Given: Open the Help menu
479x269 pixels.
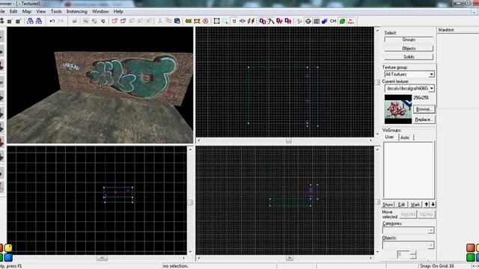Looking at the screenshot, I should (118, 11).
